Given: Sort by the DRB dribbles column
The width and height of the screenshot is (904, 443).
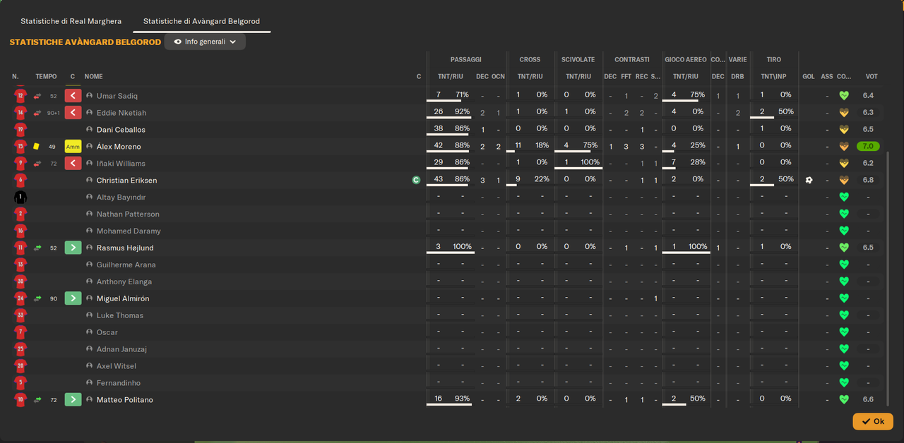Looking at the screenshot, I should pos(737,76).
